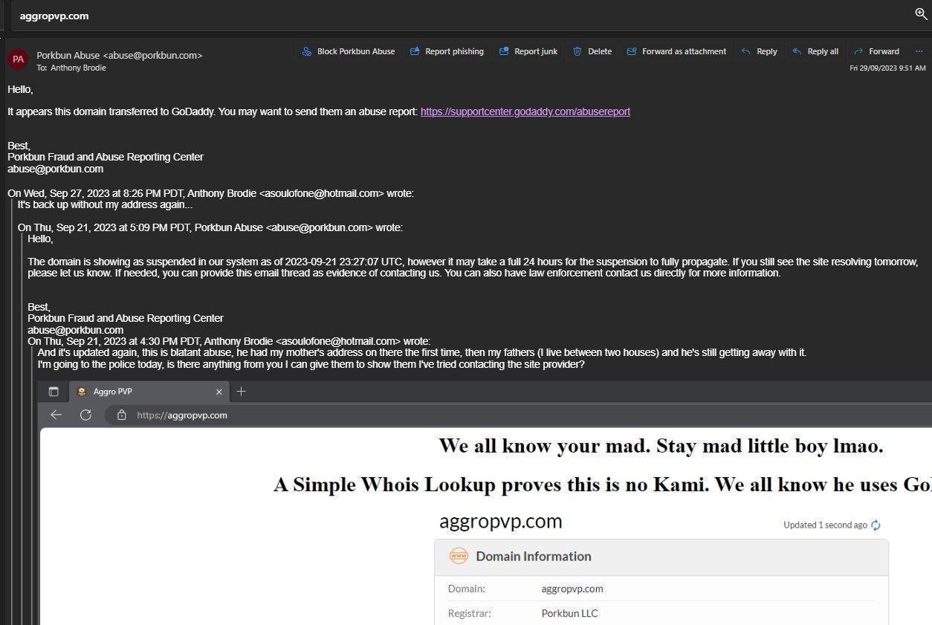This screenshot has height=625, width=932.
Task: Click Reply all button
Action: point(815,51)
